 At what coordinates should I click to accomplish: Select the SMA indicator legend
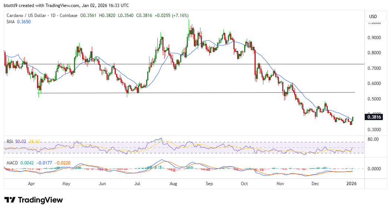[x=11, y=22]
